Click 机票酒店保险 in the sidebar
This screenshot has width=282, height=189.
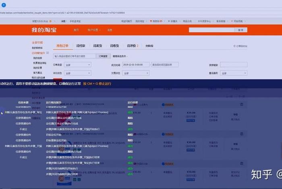pos(40,63)
